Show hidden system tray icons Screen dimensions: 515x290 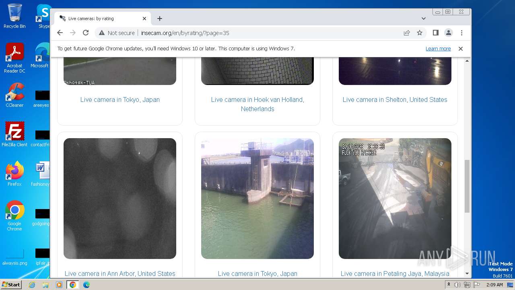coord(449,285)
